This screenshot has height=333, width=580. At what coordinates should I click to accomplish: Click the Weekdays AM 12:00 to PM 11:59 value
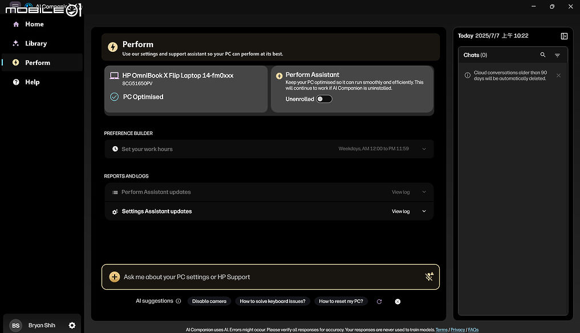[374, 149]
